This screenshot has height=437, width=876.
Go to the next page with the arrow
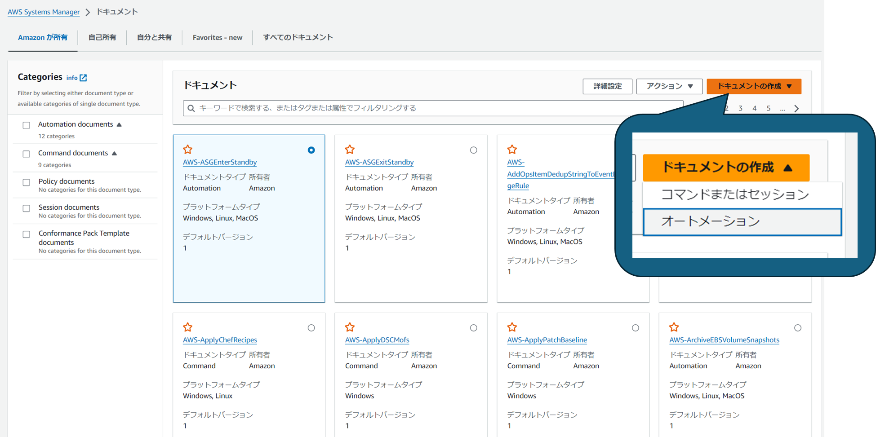[x=796, y=108]
